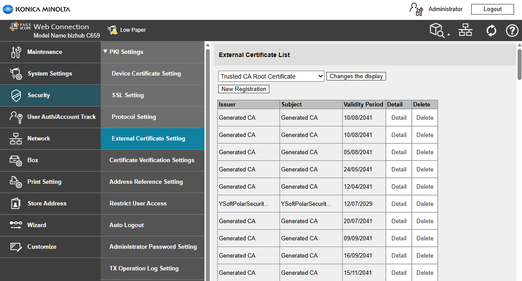Screen dimensions: 522x281
Task: Click the Administrator user icon
Action: [416, 9]
